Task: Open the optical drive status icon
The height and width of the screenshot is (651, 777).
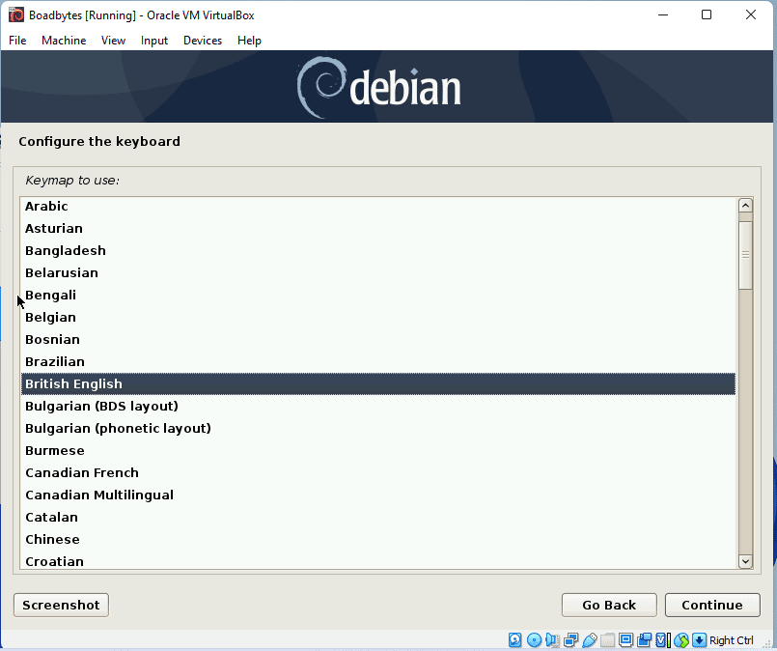Action: tap(534, 640)
